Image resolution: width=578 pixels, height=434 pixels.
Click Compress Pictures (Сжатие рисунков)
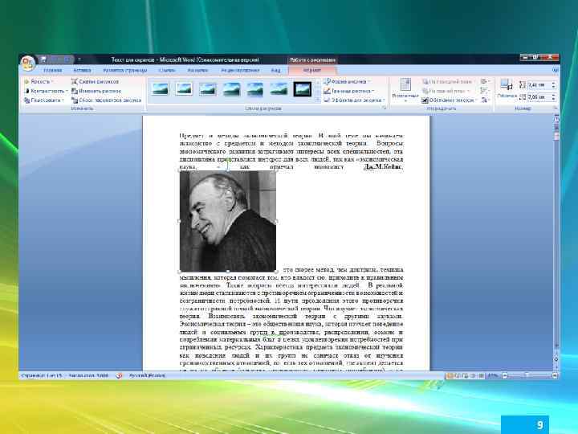click(95, 81)
